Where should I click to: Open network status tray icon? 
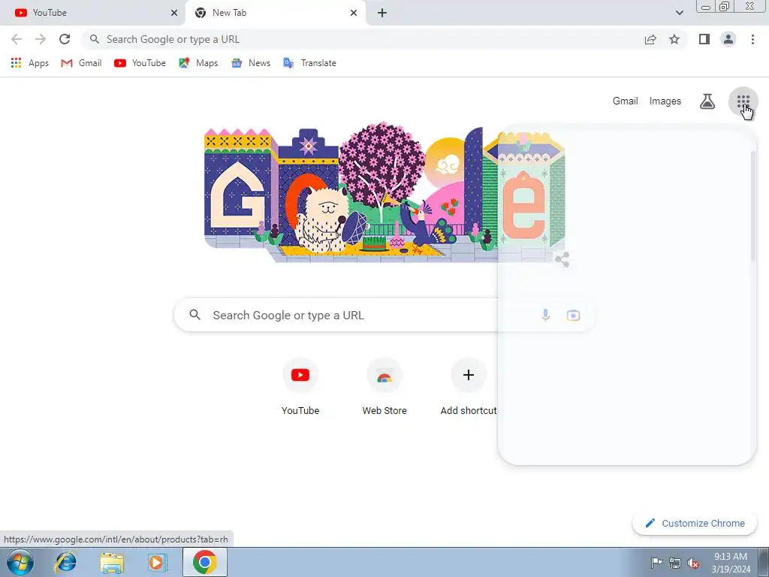pyautogui.click(x=675, y=563)
